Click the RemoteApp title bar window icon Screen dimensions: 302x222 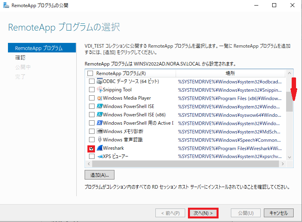tap(6, 6)
